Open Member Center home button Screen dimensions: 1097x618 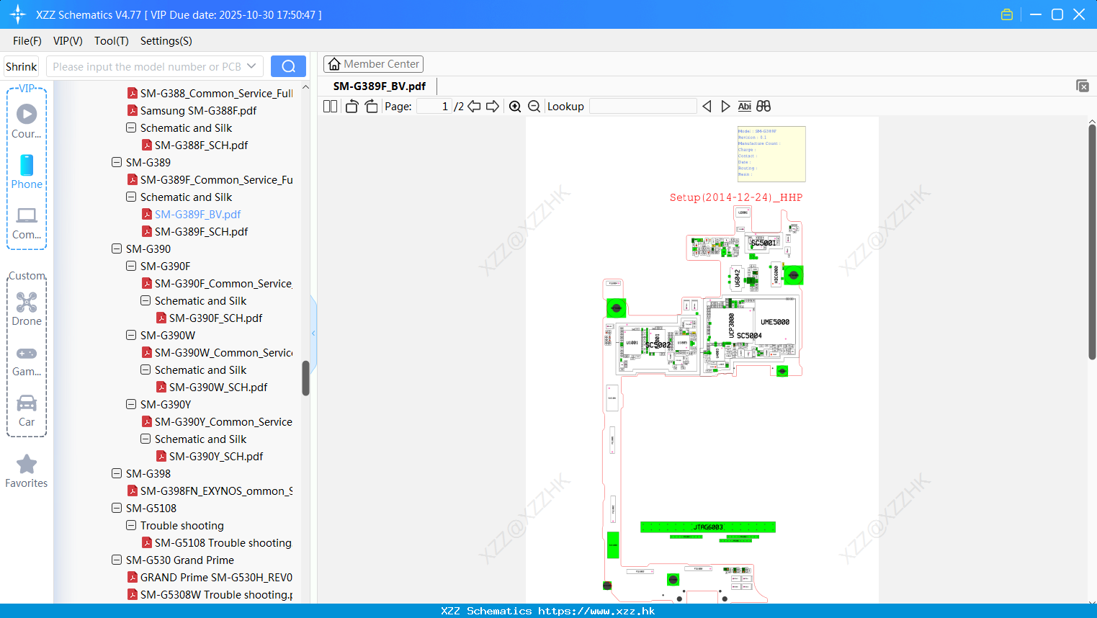[x=373, y=64]
